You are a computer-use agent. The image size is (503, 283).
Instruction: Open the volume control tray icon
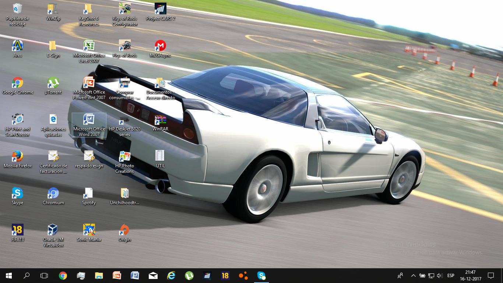(440, 276)
